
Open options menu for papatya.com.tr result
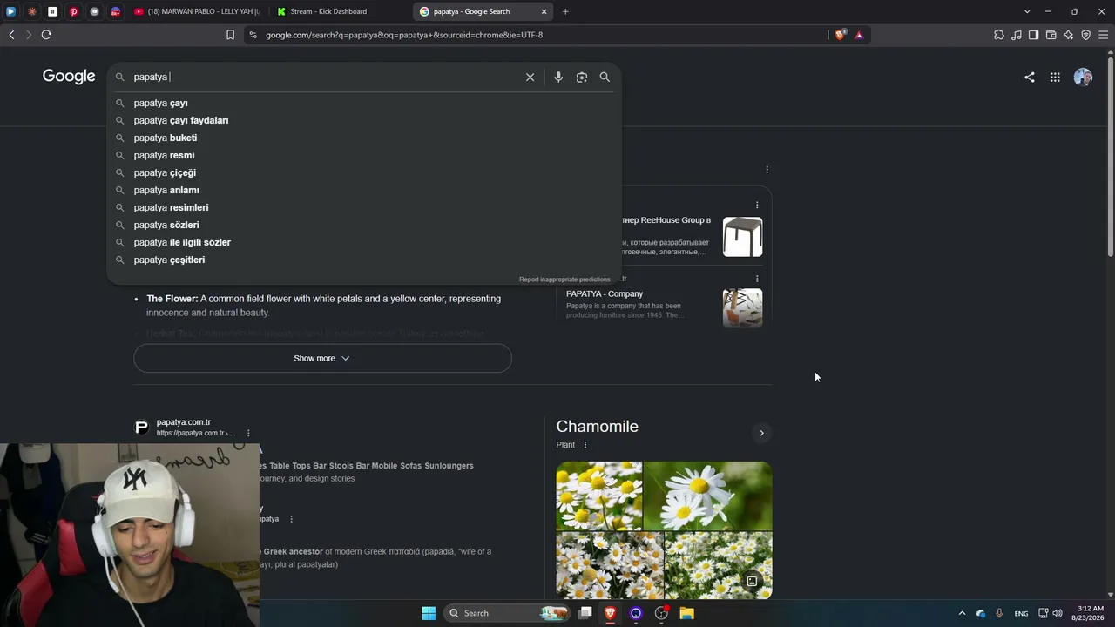248,433
